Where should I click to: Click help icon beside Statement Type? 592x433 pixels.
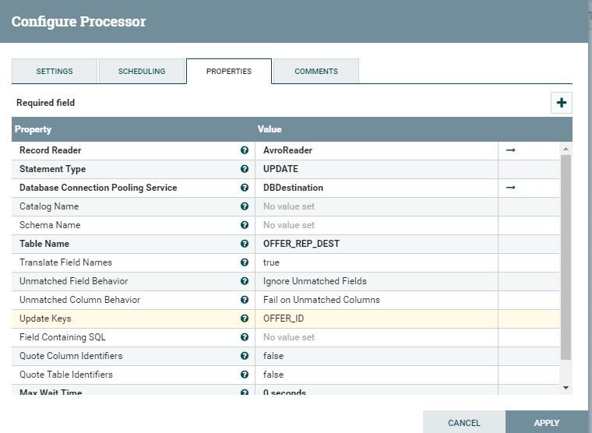click(x=245, y=169)
